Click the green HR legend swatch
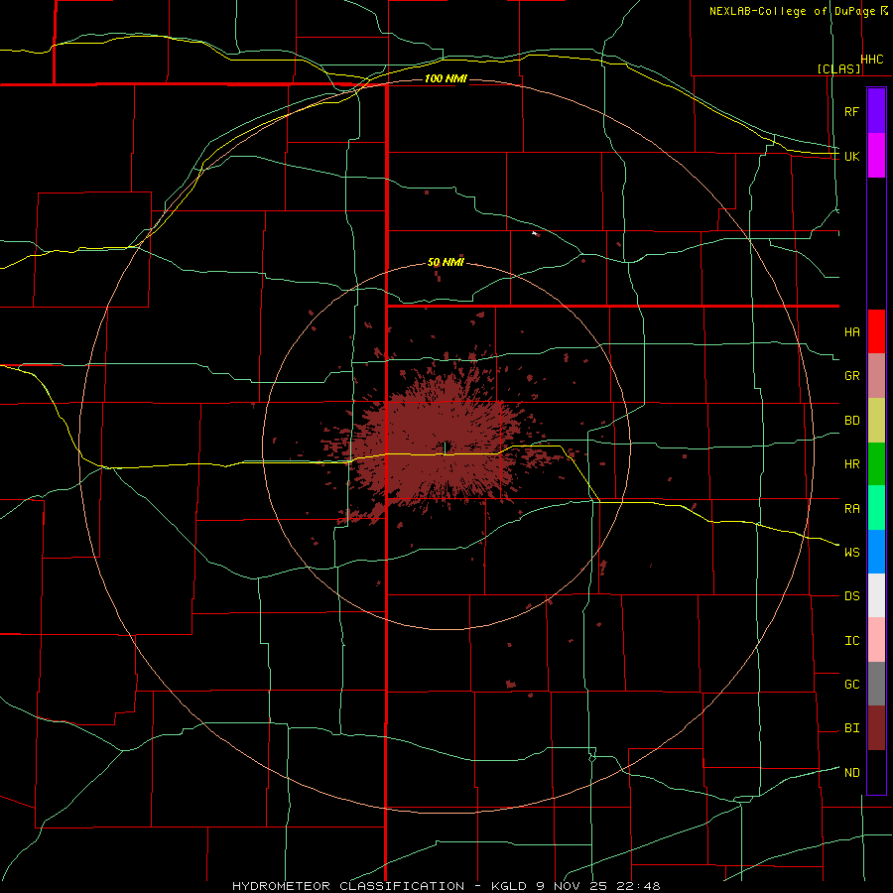 click(x=876, y=464)
